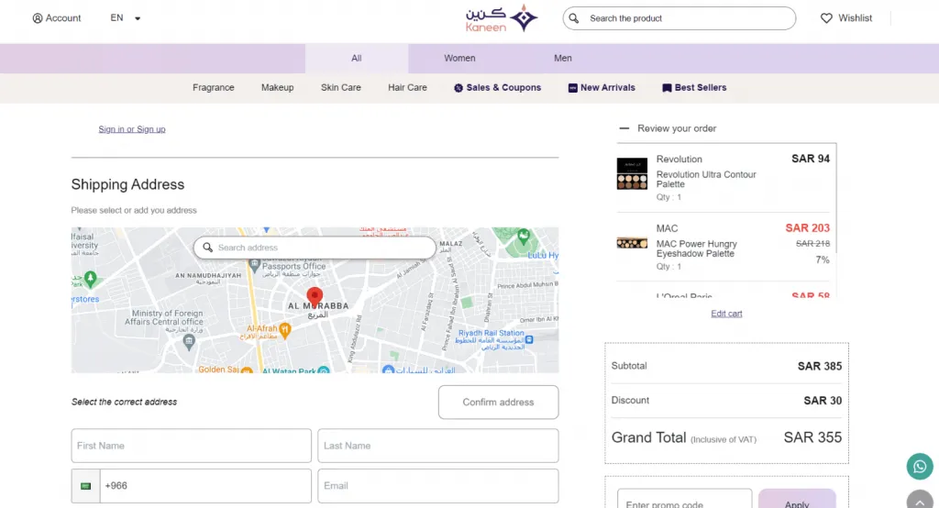Screen dimensions: 939x508
Task: Open Wishlist heart icon
Action: coord(826,18)
